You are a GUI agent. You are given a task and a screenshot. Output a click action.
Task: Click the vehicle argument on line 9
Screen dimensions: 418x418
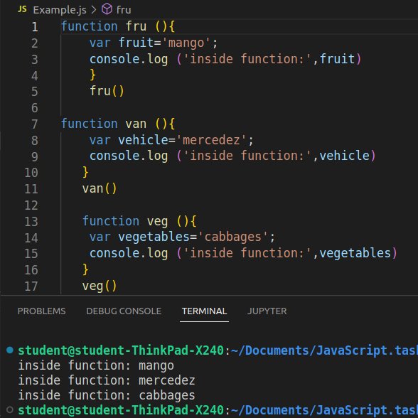click(344, 156)
